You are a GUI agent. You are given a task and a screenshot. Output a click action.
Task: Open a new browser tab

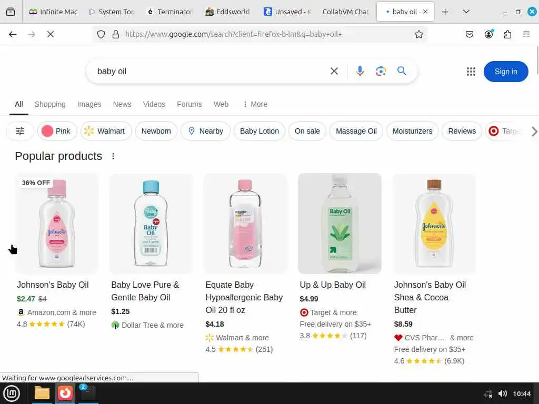(445, 12)
